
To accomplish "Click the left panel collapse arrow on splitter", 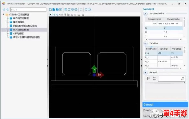I will pyautogui.click(x=48, y=59).
